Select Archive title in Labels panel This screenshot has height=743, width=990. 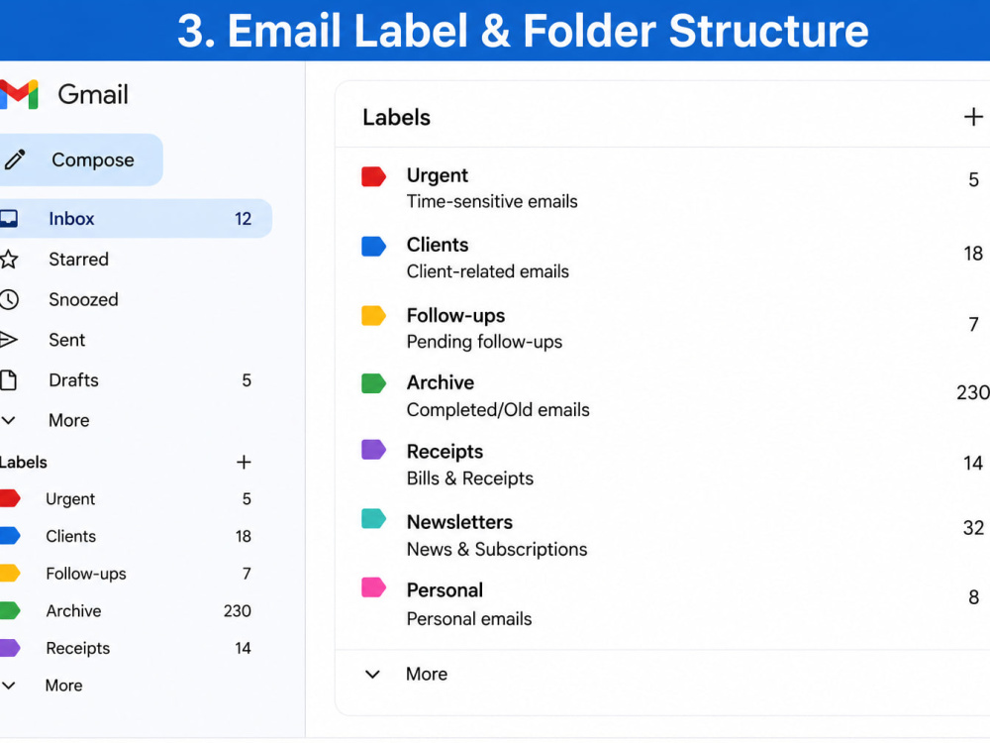[x=441, y=382]
